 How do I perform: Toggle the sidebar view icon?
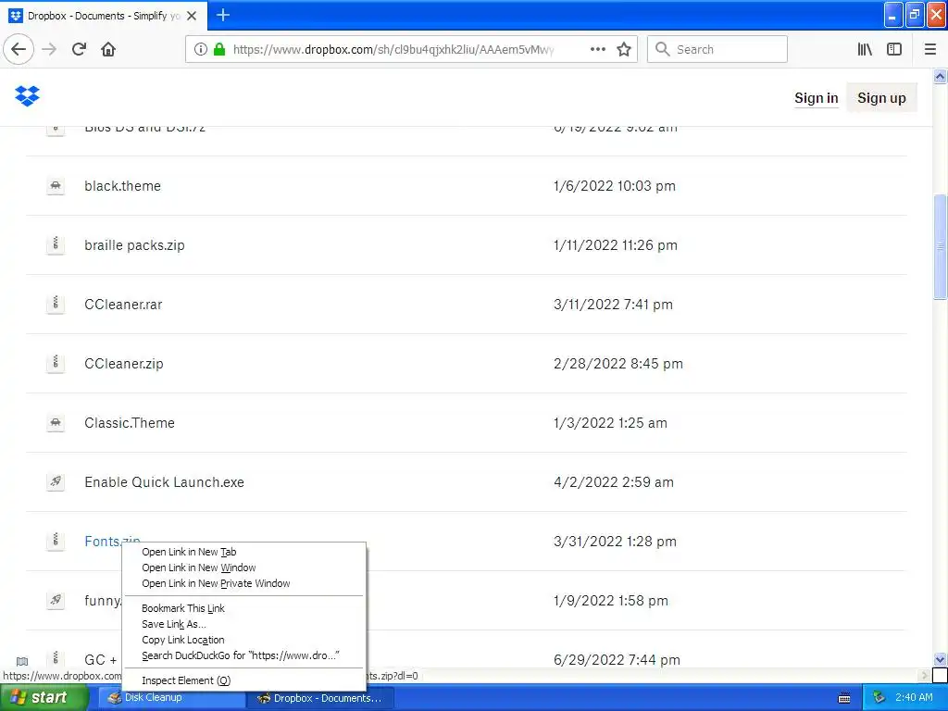pos(894,49)
